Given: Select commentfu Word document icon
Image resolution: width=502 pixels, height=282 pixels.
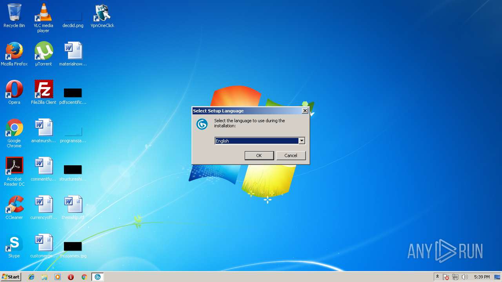Looking at the screenshot, I should point(43,169).
